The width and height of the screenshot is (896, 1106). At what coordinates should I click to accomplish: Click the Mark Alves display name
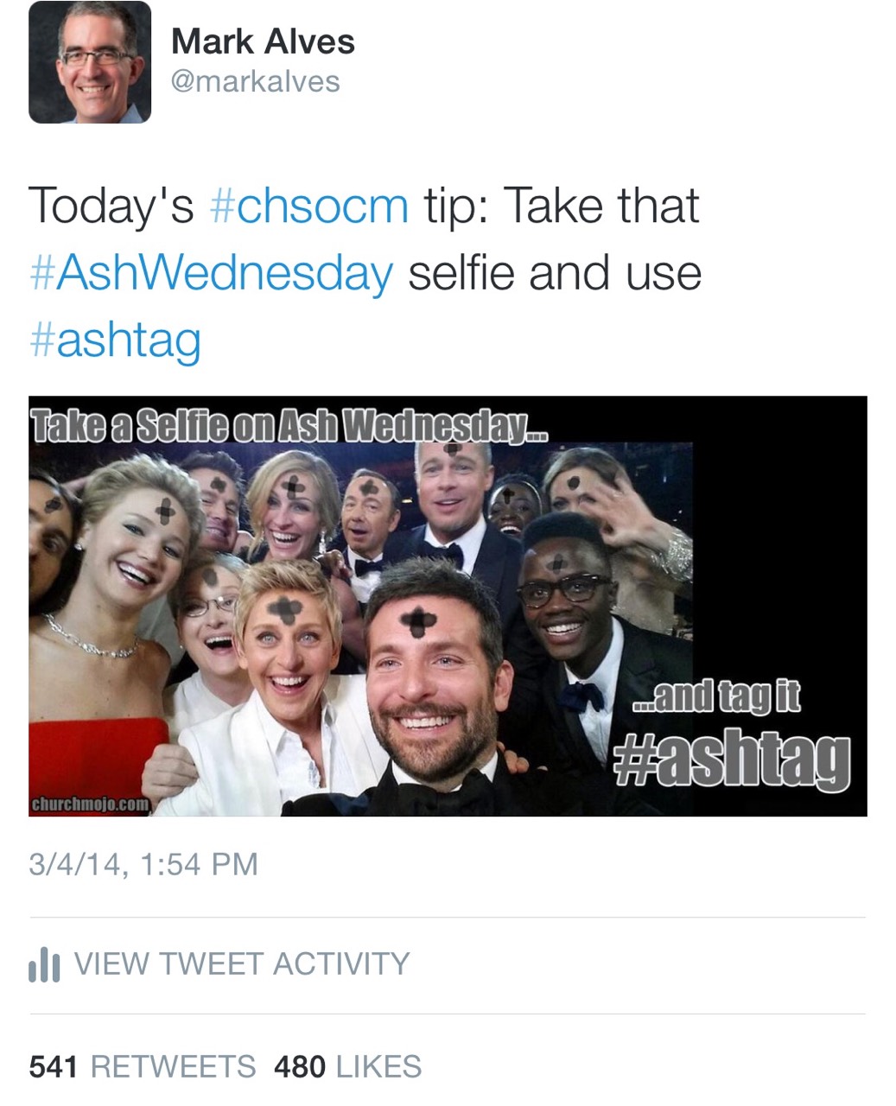tap(263, 41)
